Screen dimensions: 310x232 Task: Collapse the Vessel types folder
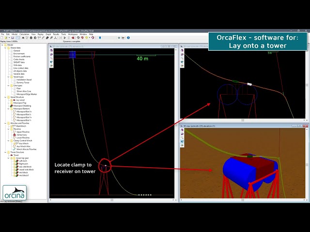coord(8,77)
